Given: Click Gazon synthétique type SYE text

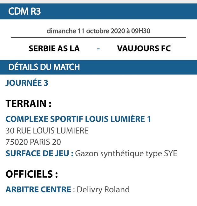Looking at the screenshot, I should point(126,154).
